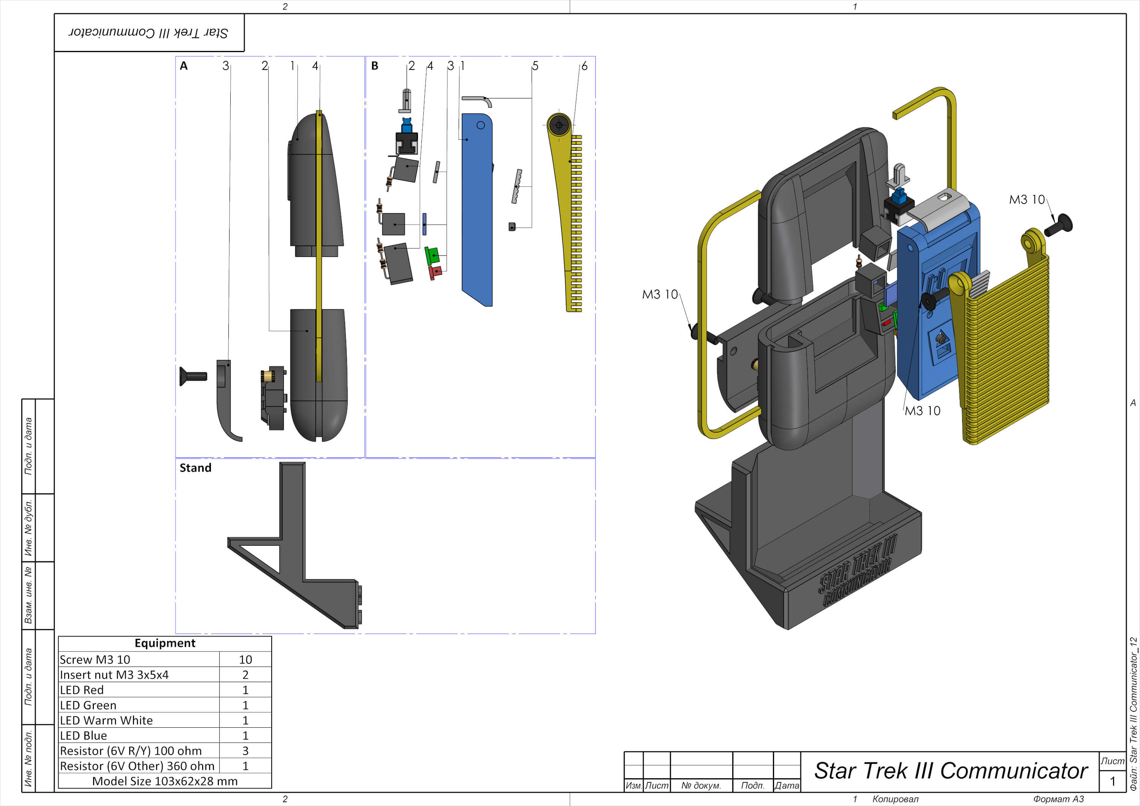
Task: Click the Star Trek III Communicator title block
Action: [950, 771]
